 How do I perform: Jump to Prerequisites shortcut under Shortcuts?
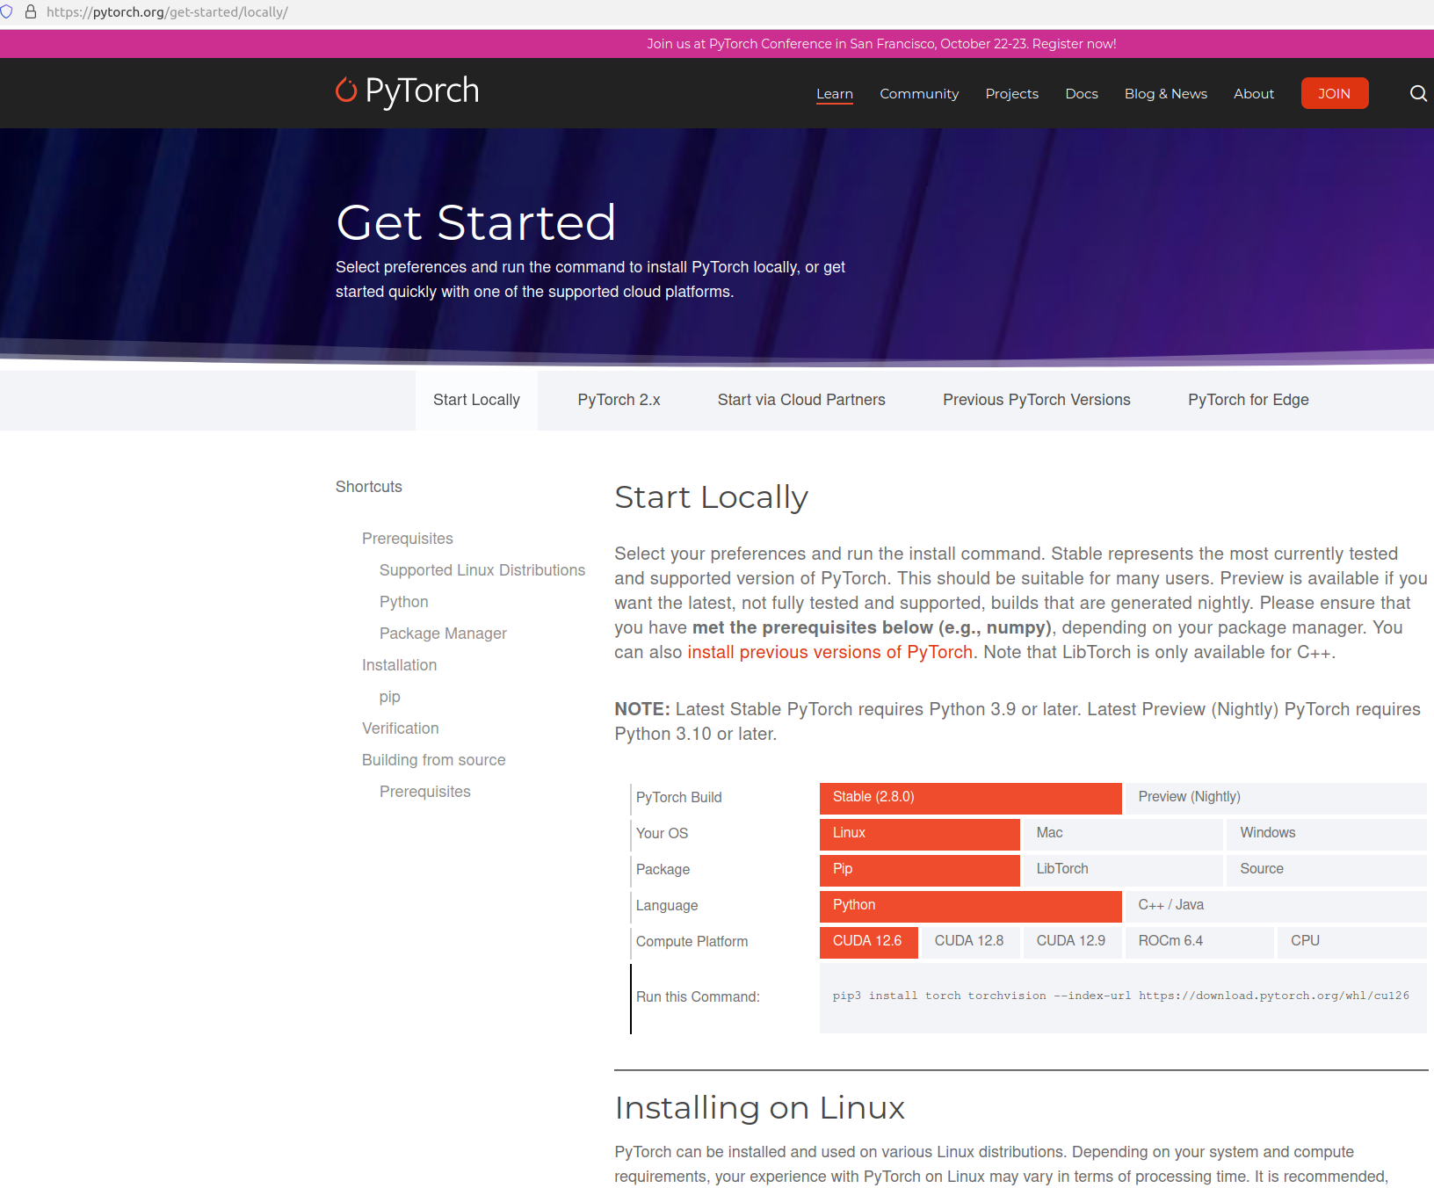(408, 539)
